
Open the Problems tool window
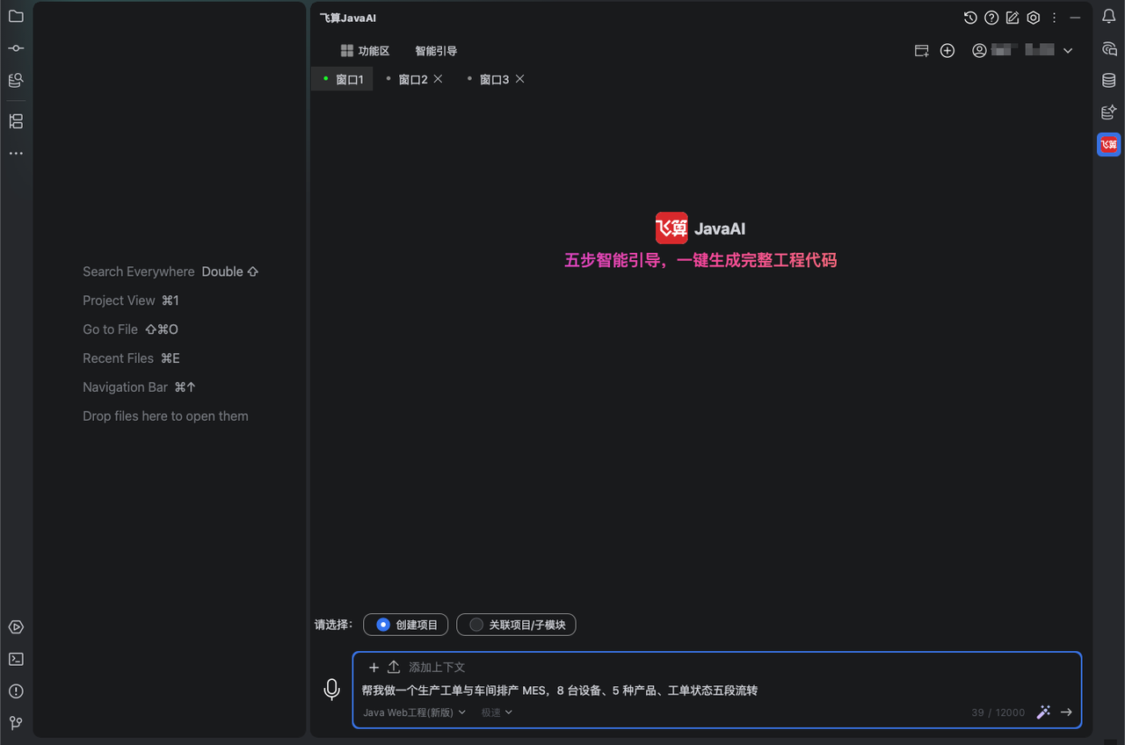[x=16, y=691]
